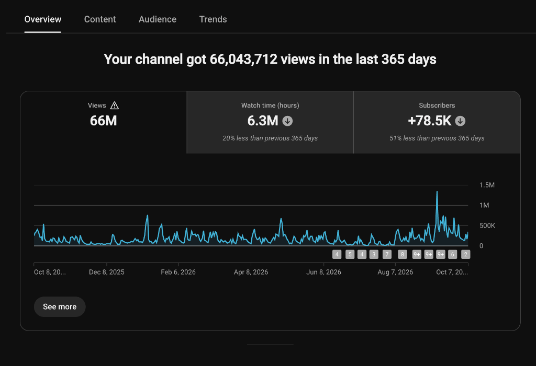This screenshot has width=536, height=366.
Task: Open the video marker labeled 3
Action: point(374,254)
